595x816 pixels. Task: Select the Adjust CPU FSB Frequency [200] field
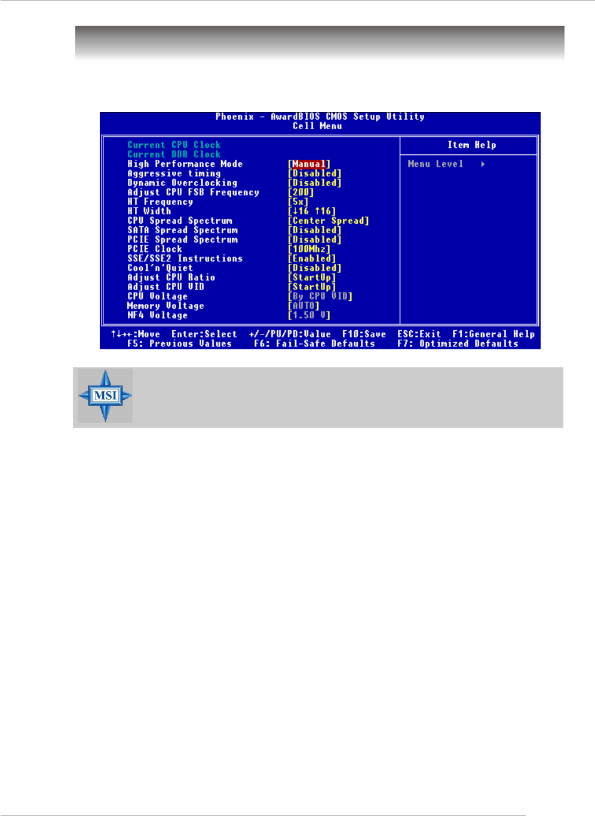coord(301,193)
